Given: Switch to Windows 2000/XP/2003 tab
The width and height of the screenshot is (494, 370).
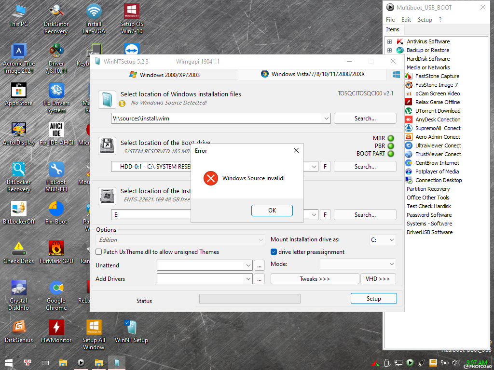Looking at the screenshot, I should (164, 75).
